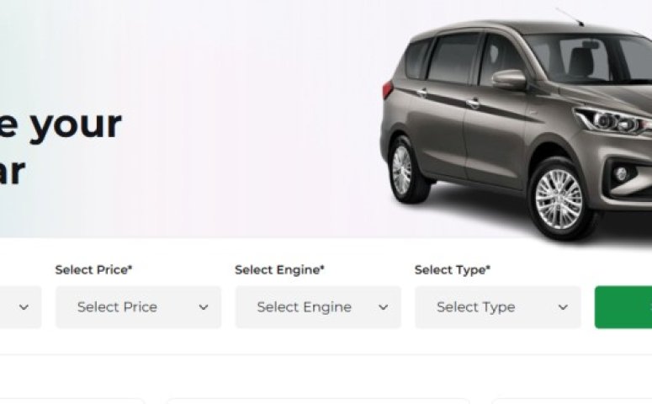Click the Select Type* field label
Image resolution: width=652 pixels, height=404 pixels.
[453, 270]
